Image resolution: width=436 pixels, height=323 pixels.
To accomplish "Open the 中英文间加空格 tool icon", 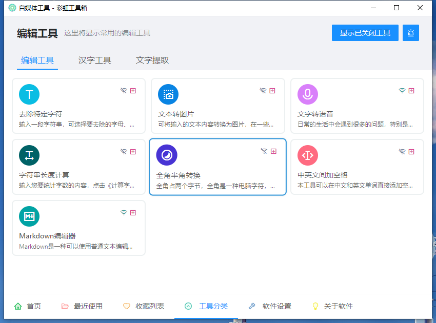I will [x=308, y=155].
